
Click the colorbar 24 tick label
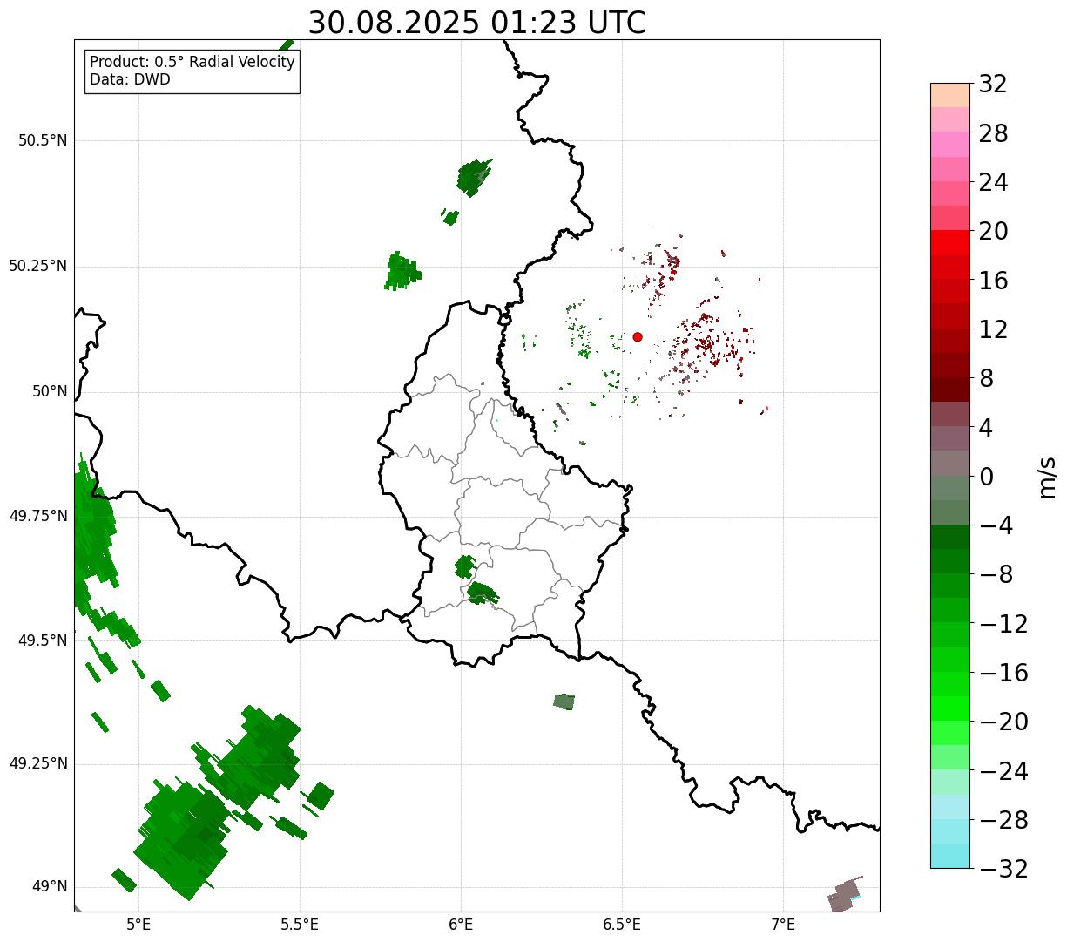(x=993, y=183)
